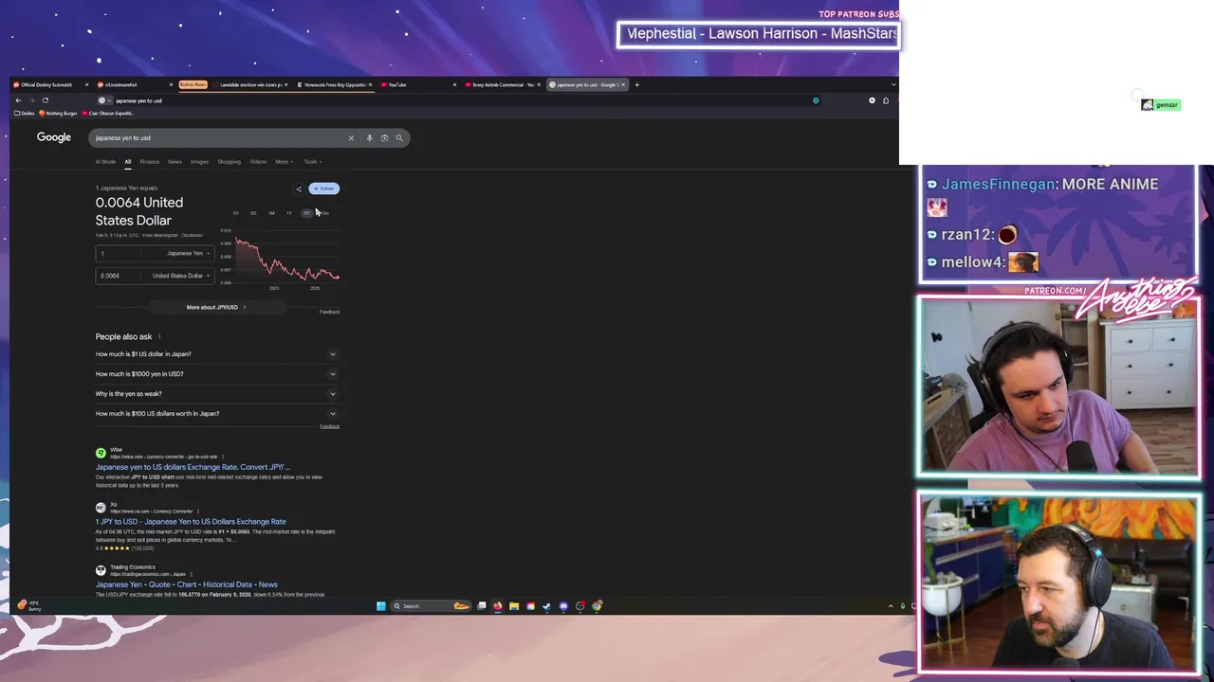This screenshot has height=682, width=1214.
Task: Select 1D chart range
Action: [236, 213]
